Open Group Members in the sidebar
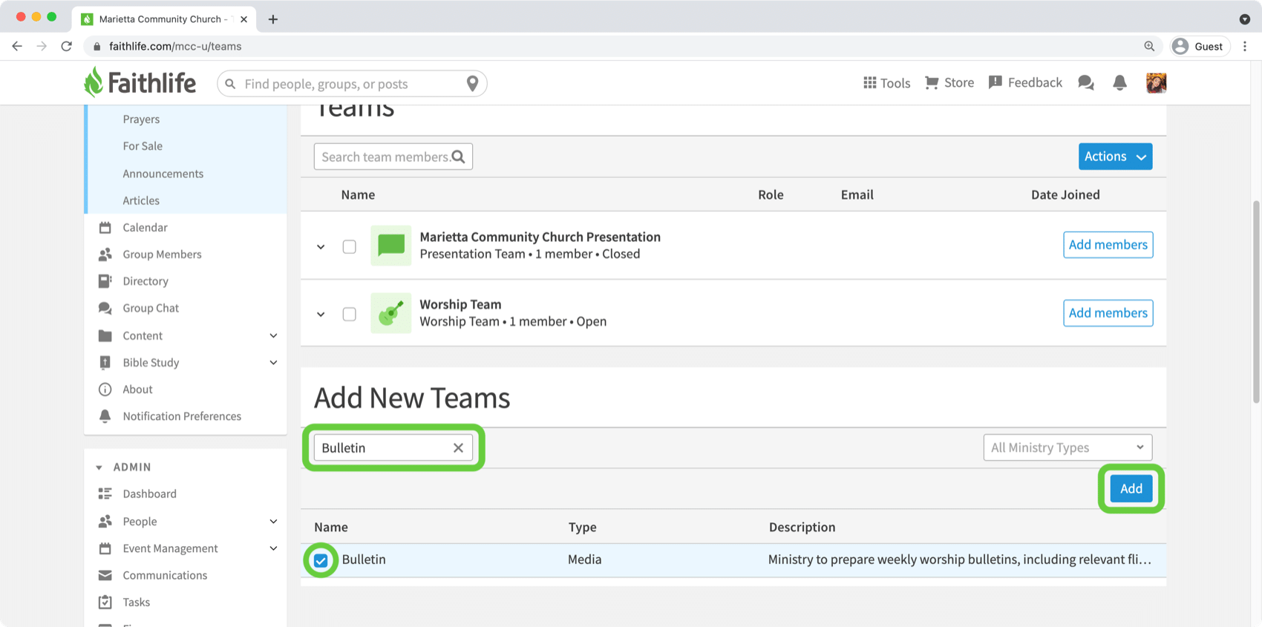 tap(162, 254)
